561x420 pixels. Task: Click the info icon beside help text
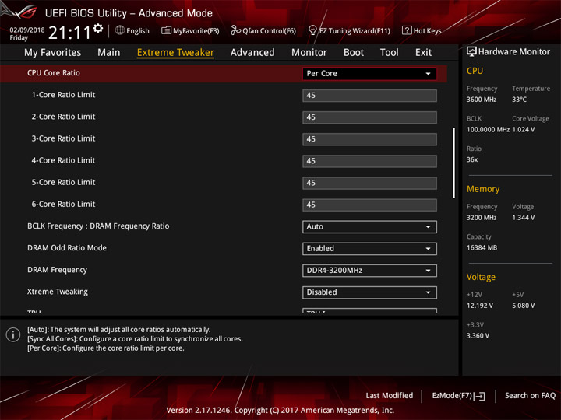[13, 334]
